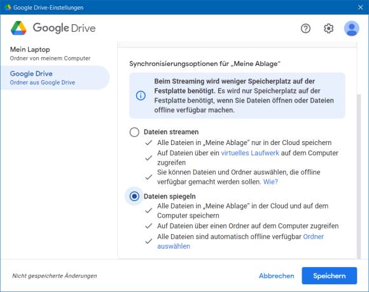This screenshot has height=292, width=369.
Task: Open the Wie? help link
Action: (270, 182)
